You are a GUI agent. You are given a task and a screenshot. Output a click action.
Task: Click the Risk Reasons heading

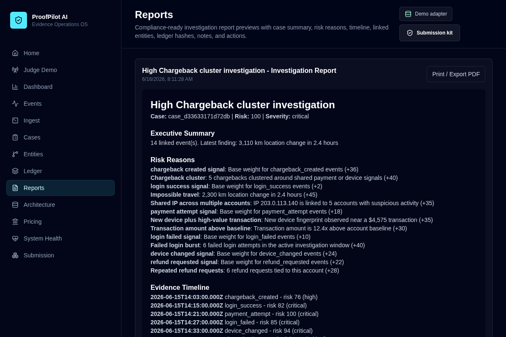tap(172, 160)
